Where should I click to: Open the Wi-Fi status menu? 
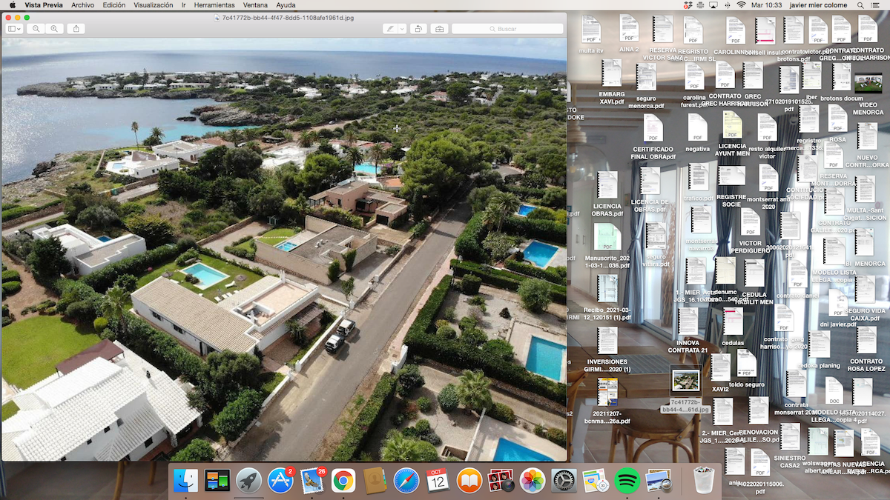coord(740,5)
